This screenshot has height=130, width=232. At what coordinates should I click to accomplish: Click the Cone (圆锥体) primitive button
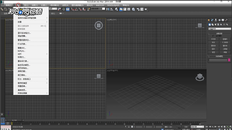pos(225,39)
